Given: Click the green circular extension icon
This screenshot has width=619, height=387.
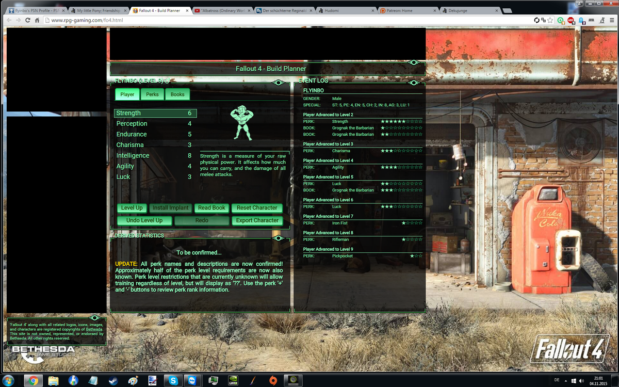Looking at the screenshot, I should (x=561, y=20).
